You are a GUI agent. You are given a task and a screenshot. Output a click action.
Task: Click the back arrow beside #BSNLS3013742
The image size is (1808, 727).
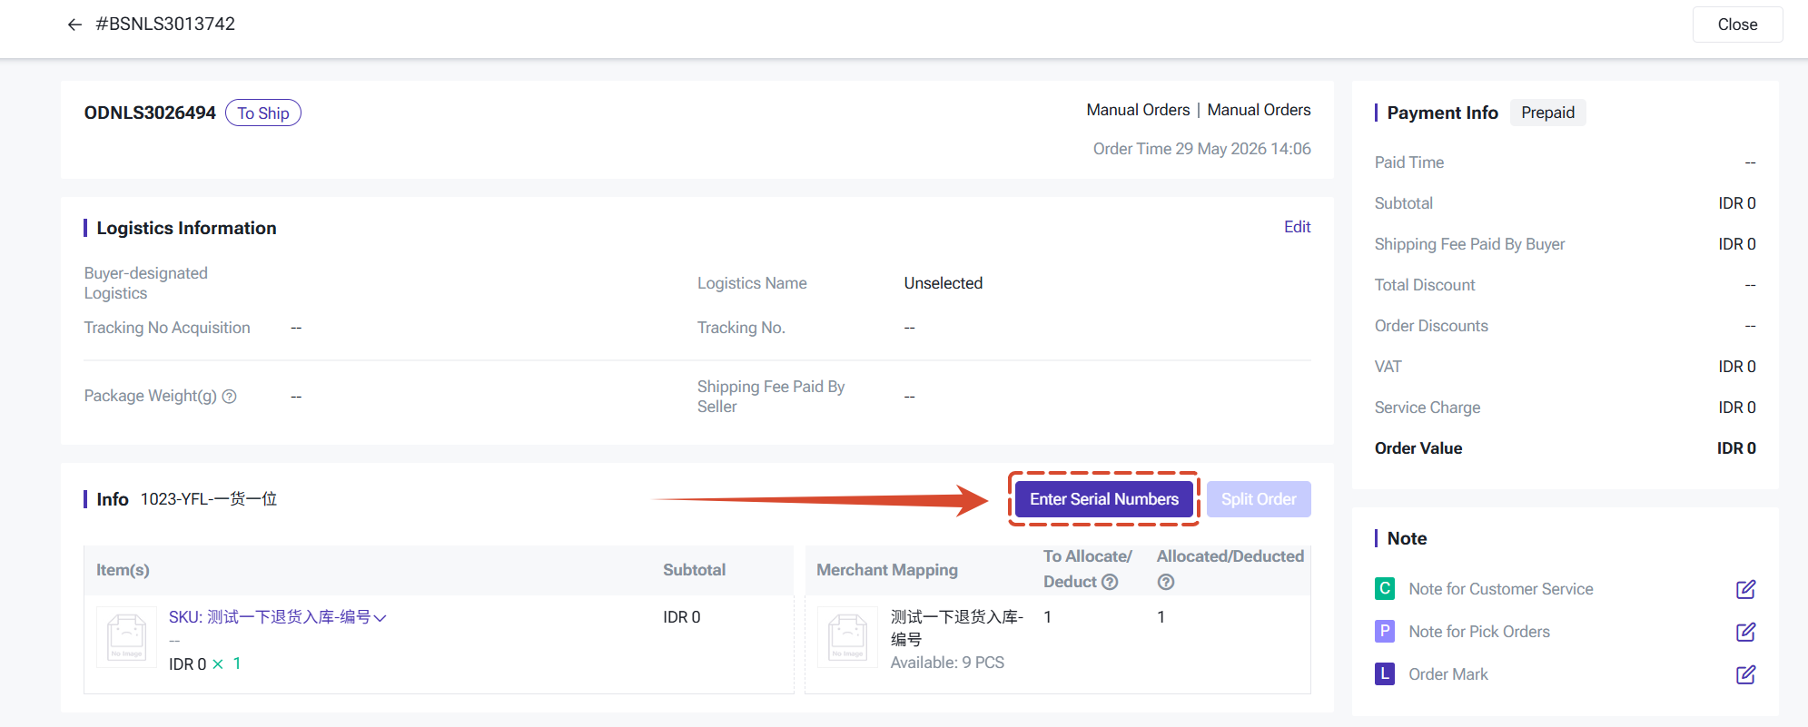(x=74, y=25)
